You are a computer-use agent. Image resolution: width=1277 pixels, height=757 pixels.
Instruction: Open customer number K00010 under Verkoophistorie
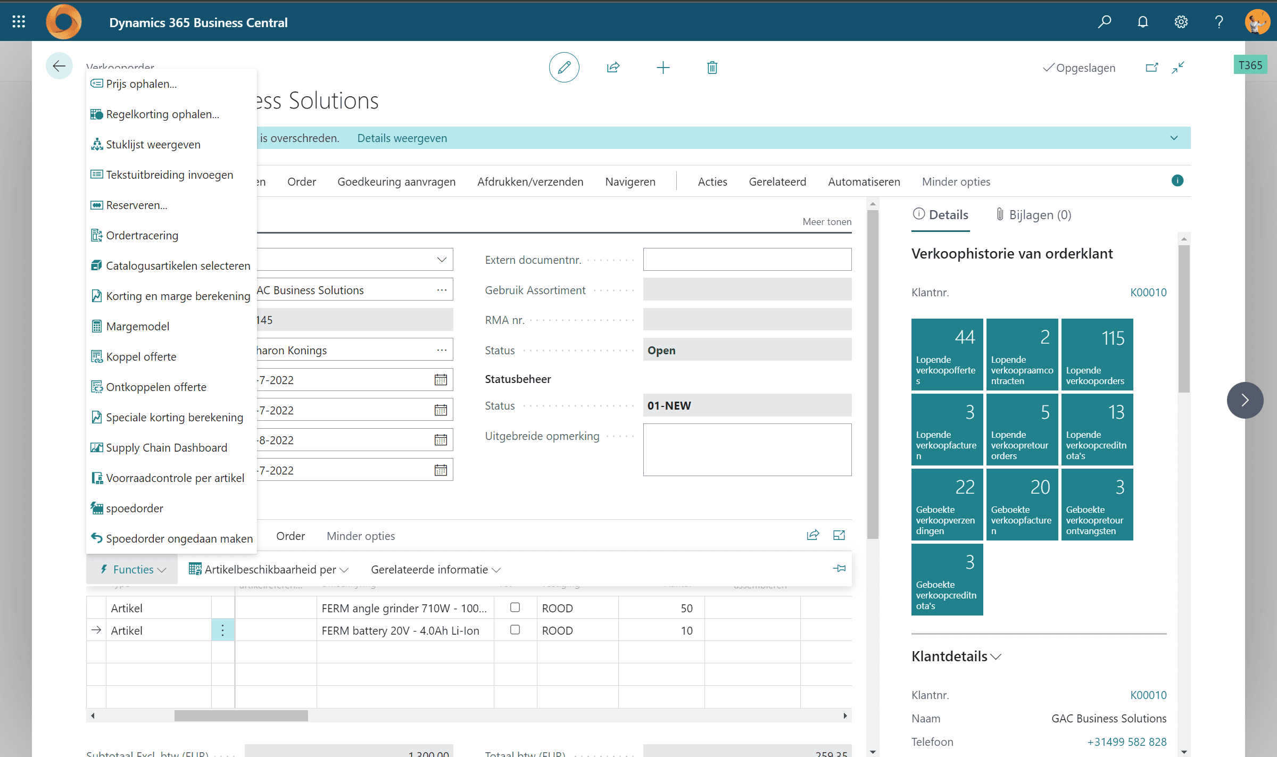coord(1148,292)
